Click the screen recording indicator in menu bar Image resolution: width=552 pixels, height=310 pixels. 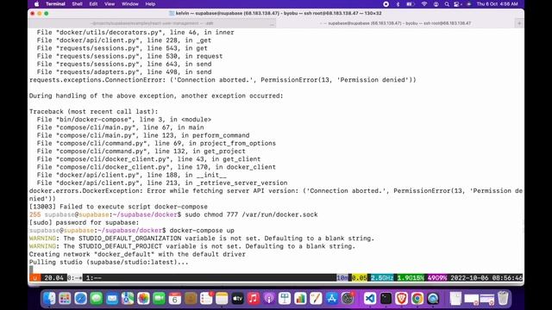coord(386,4)
